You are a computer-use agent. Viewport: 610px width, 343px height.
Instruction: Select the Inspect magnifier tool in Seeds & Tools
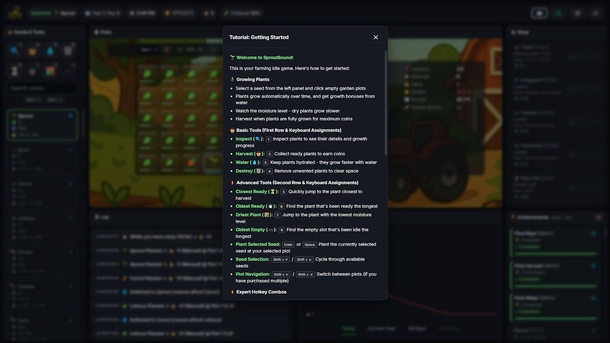tap(15, 50)
